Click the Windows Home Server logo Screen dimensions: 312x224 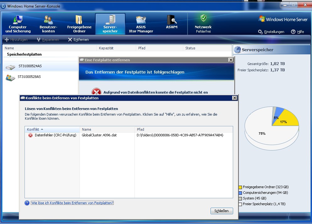(x=283, y=19)
